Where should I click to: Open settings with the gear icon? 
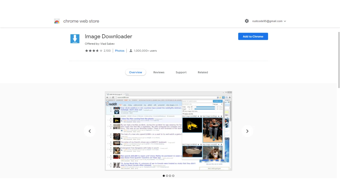coord(246,21)
